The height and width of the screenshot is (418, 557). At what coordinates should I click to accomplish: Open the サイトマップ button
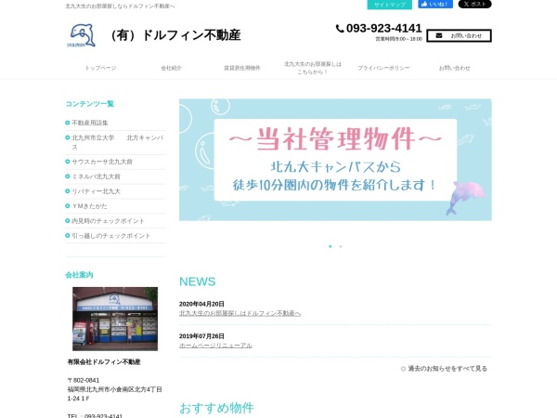tap(389, 5)
